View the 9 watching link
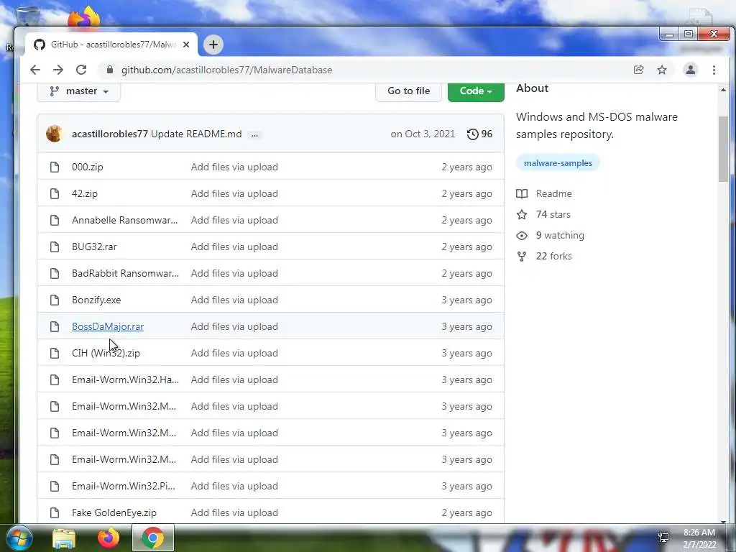The width and height of the screenshot is (736, 552). (560, 235)
